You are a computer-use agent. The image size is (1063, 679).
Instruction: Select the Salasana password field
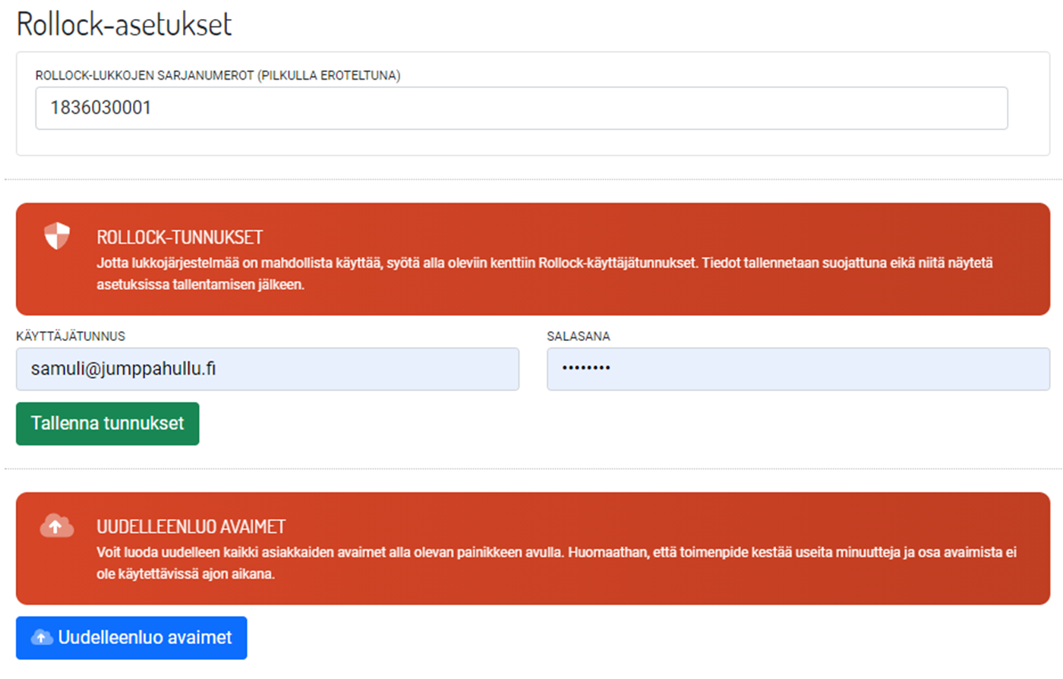[797, 369]
